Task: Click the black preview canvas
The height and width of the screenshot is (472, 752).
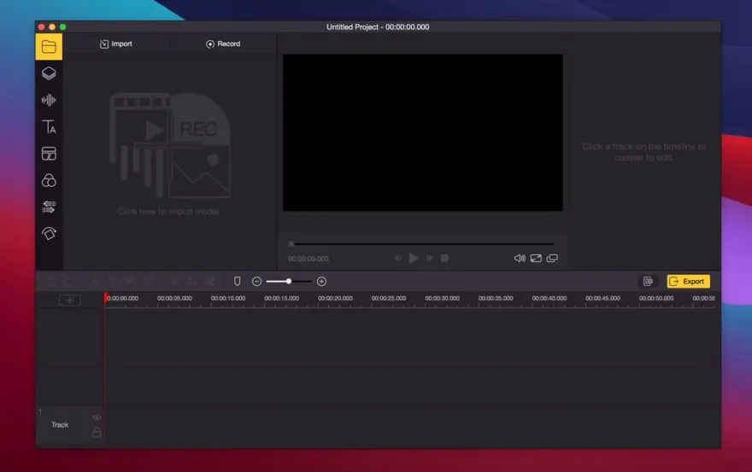Action: pos(422,133)
